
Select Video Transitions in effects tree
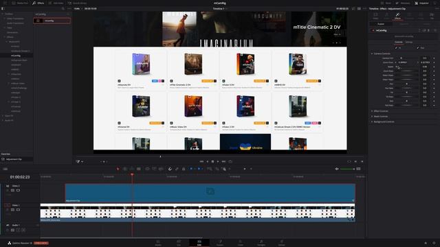coord(15,19)
